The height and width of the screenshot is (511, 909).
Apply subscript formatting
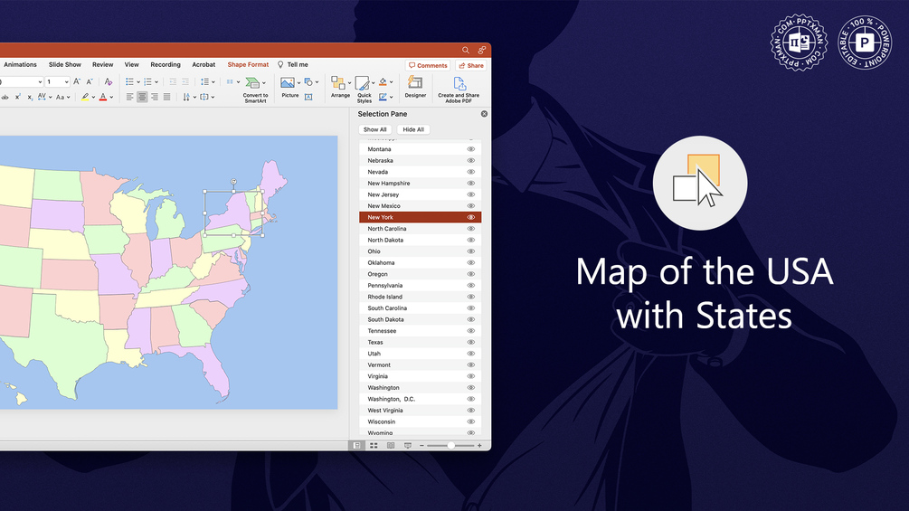point(30,98)
